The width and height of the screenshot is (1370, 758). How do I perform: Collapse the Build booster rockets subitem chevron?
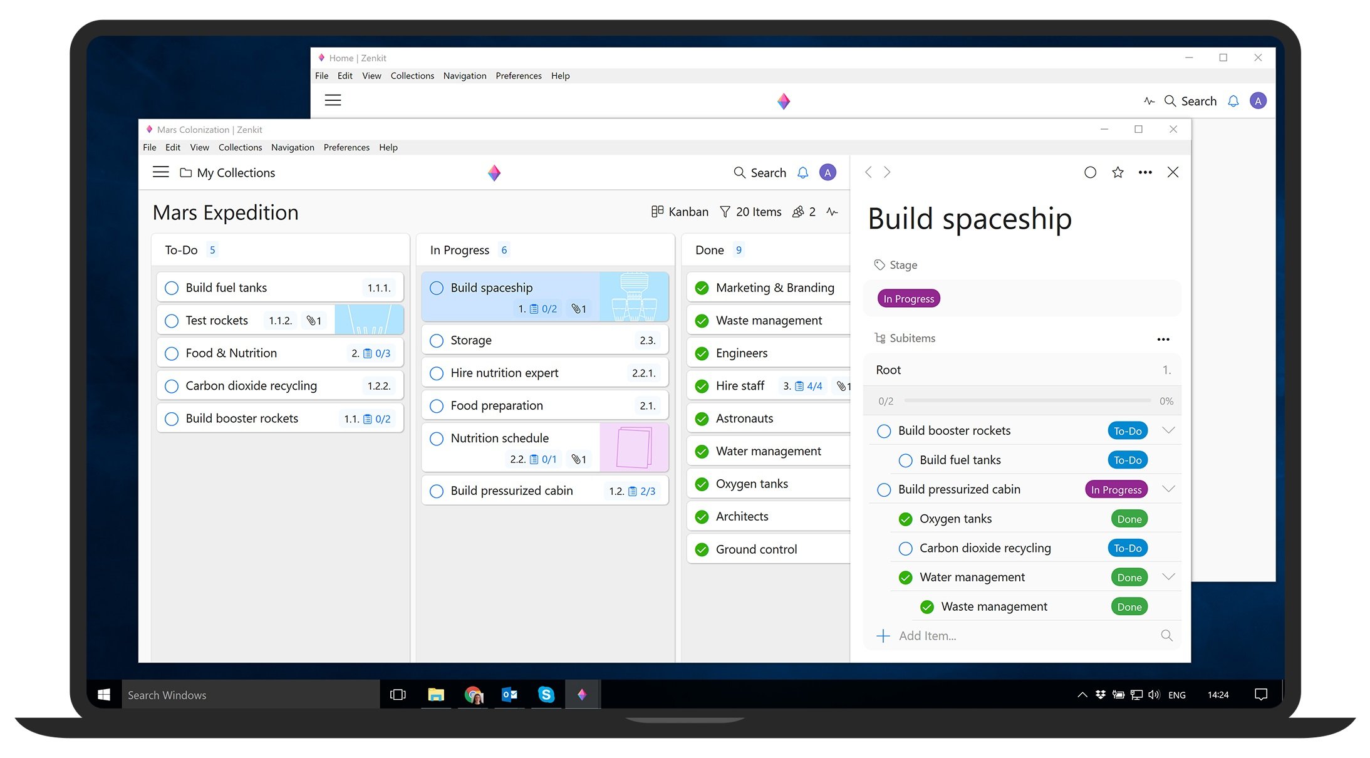pos(1168,430)
